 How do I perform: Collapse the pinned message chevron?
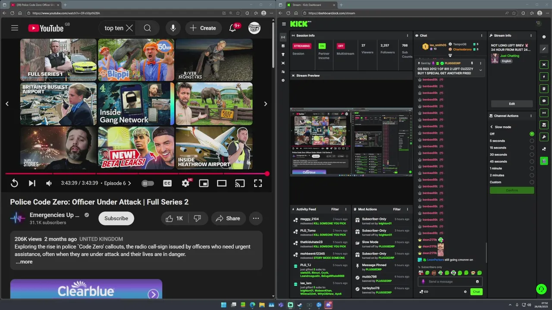[x=480, y=70]
